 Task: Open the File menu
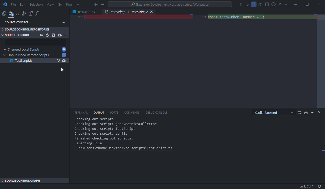point(13,4)
